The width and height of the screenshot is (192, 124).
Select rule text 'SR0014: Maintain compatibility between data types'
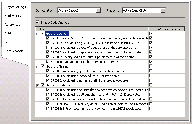pos(85,62)
